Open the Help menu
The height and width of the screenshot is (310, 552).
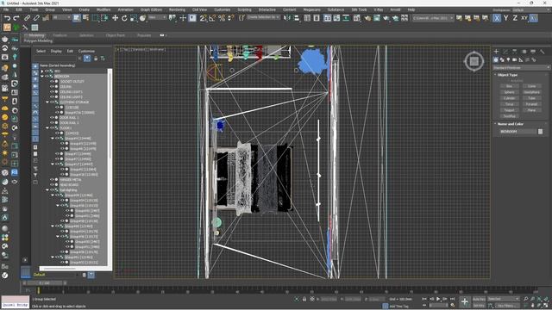coord(411,9)
